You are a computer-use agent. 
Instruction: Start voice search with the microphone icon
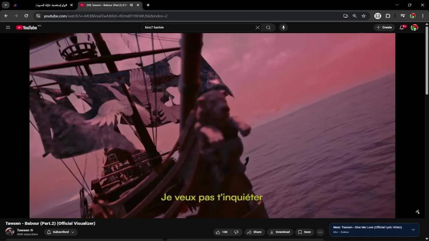pos(284,27)
